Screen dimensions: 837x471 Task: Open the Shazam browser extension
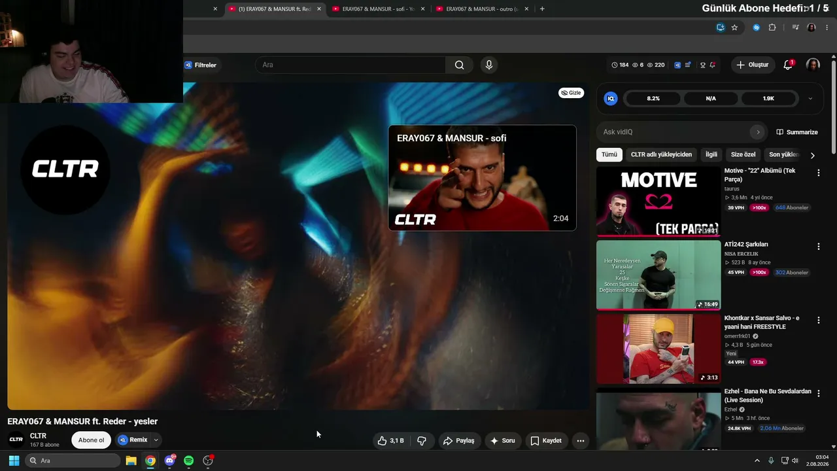(756, 27)
